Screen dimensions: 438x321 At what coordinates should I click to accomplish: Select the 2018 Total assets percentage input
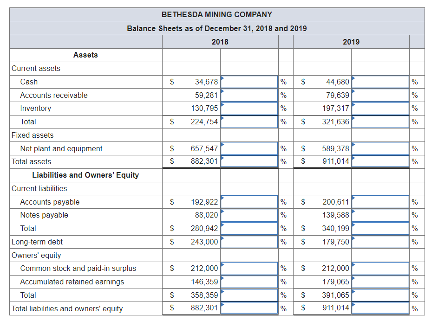[x=249, y=161]
